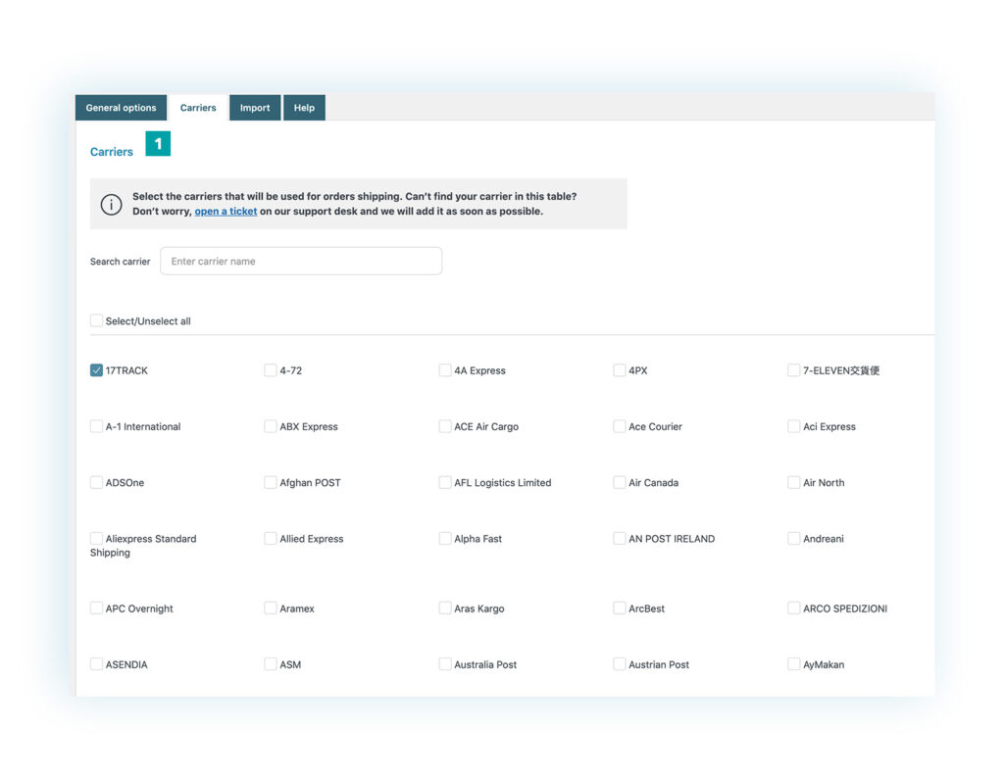
Task: Switch to the General options tab
Action: (121, 108)
